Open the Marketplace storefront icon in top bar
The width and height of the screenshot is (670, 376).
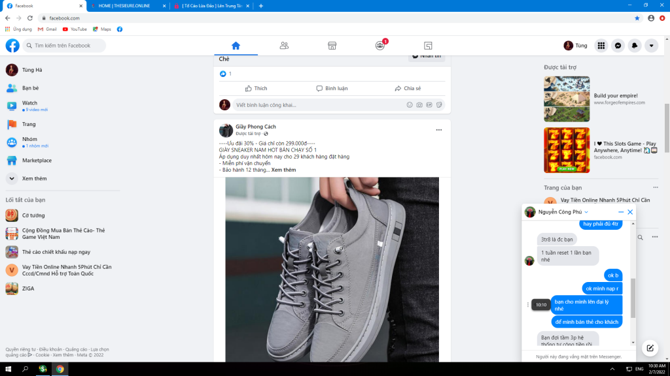pos(332,46)
